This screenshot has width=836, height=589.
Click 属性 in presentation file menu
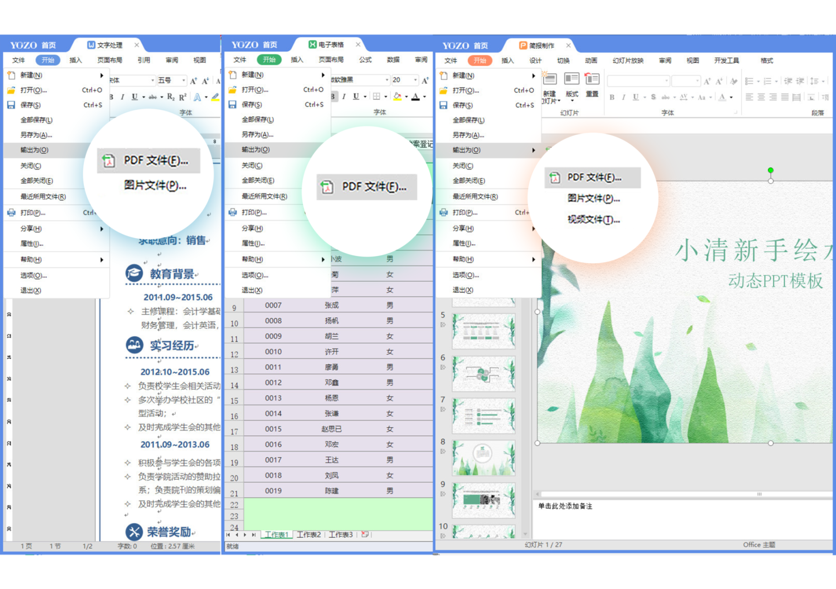(464, 243)
